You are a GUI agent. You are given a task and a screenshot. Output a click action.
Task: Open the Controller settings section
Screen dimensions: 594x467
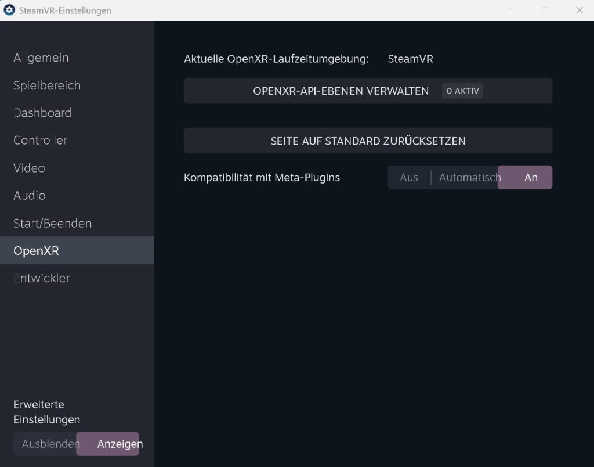(x=39, y=140)
